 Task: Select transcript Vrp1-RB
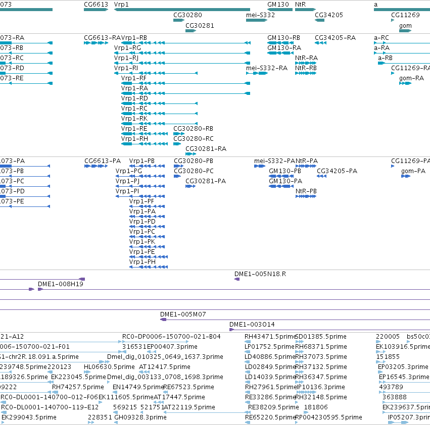point(185,43)
